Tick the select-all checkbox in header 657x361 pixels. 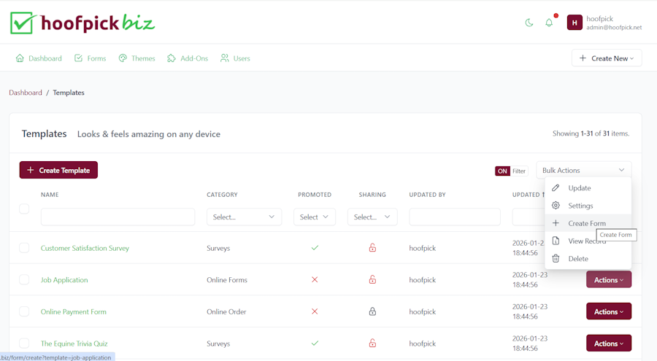pyautogui.click(x=24, y=209)
